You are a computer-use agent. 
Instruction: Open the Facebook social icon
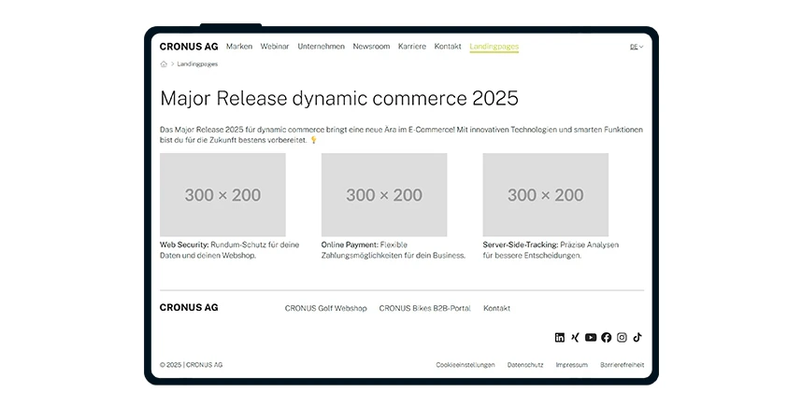click(x=606, y=337)
